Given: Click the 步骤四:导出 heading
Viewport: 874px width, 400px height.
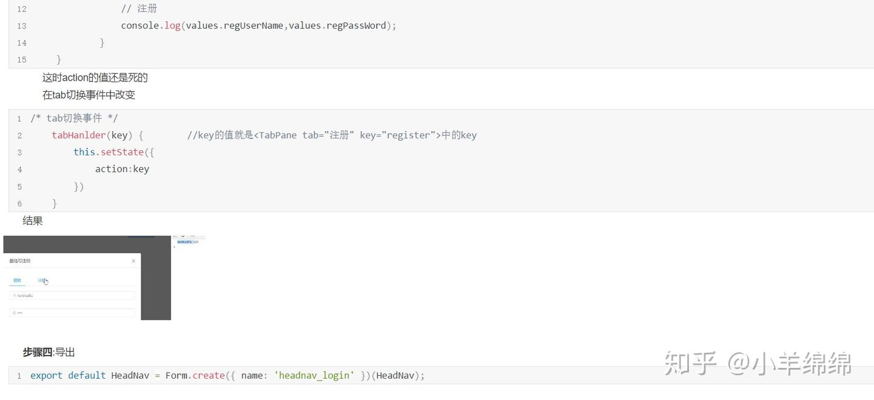Looking at the screenshot, I should click(x=49, y=352).
